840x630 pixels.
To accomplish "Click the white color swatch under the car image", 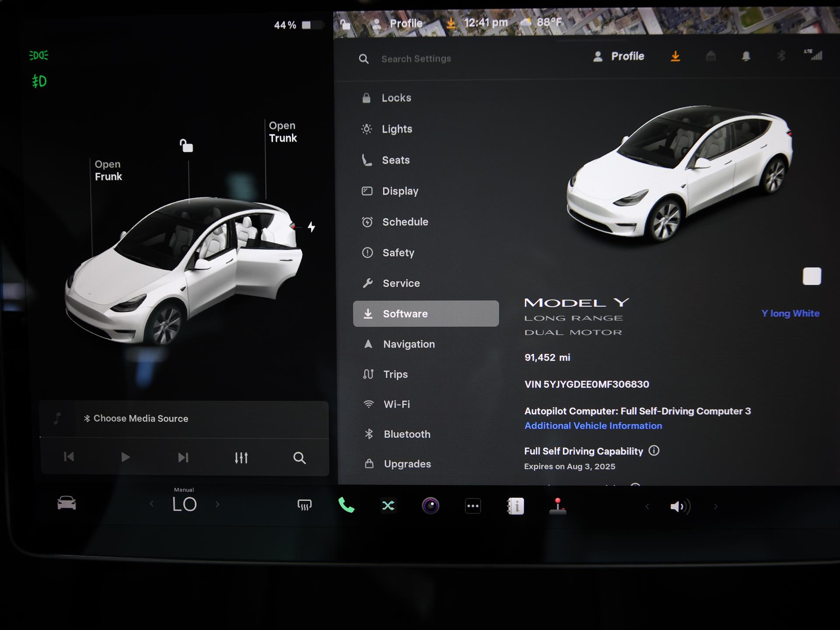I will pyautogui.click(x=812, y=276).
